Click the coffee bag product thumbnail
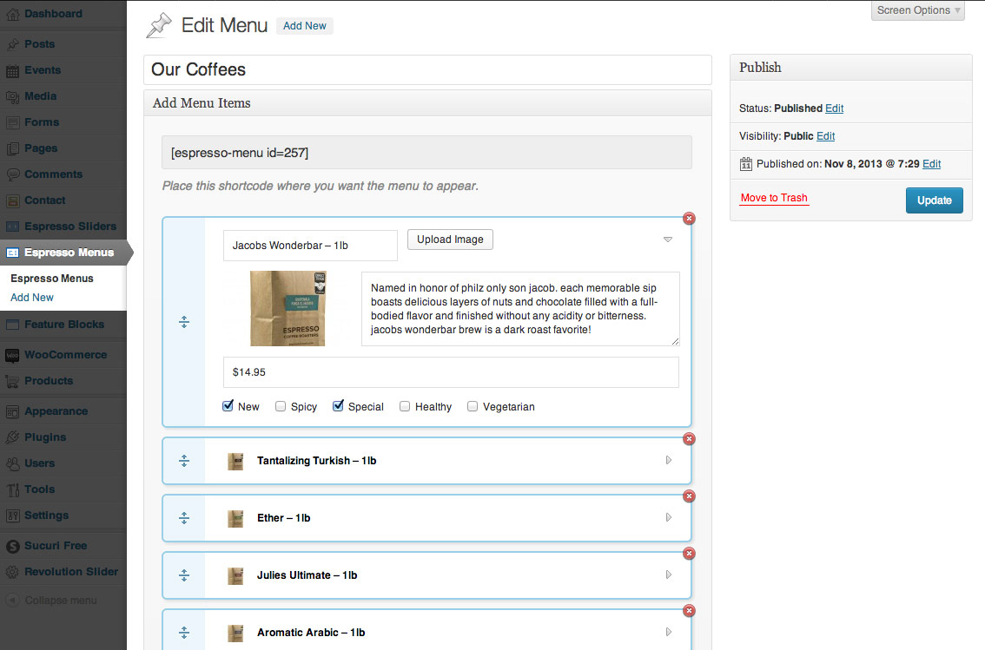 pyautogui.click(x=288, y=309)
